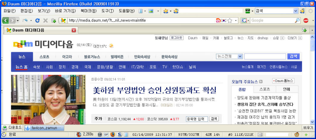Open the favicon_zamun download item
This screenshot has width=316, height=139.
(44, 128)
